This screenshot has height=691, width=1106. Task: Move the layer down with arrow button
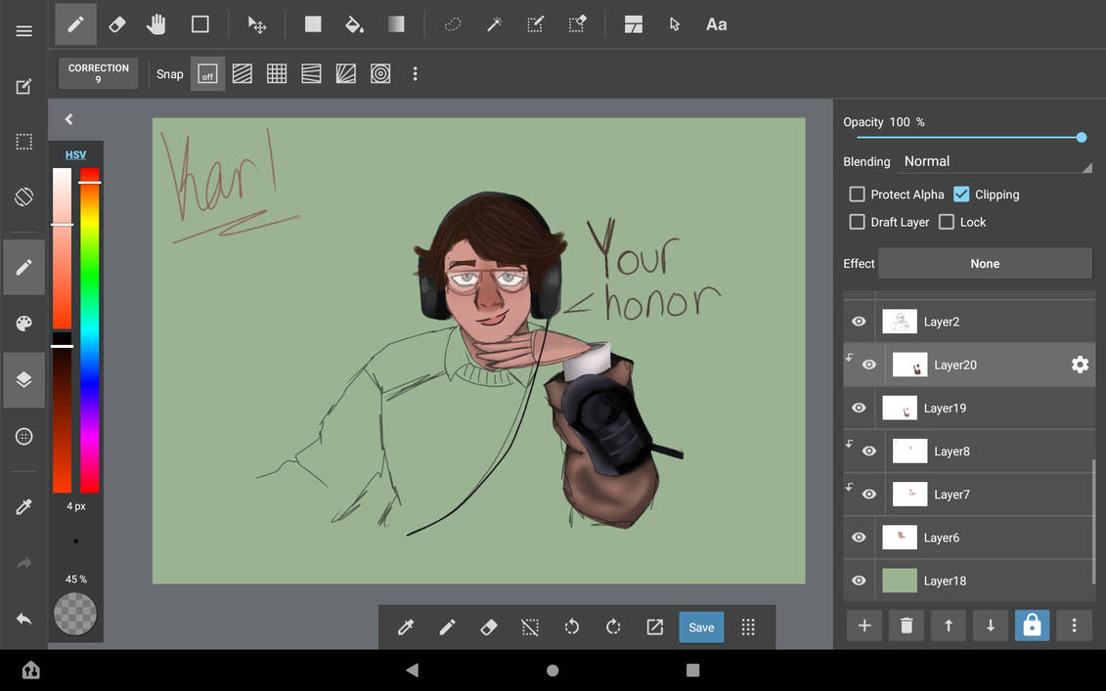(x=991, y=626)
